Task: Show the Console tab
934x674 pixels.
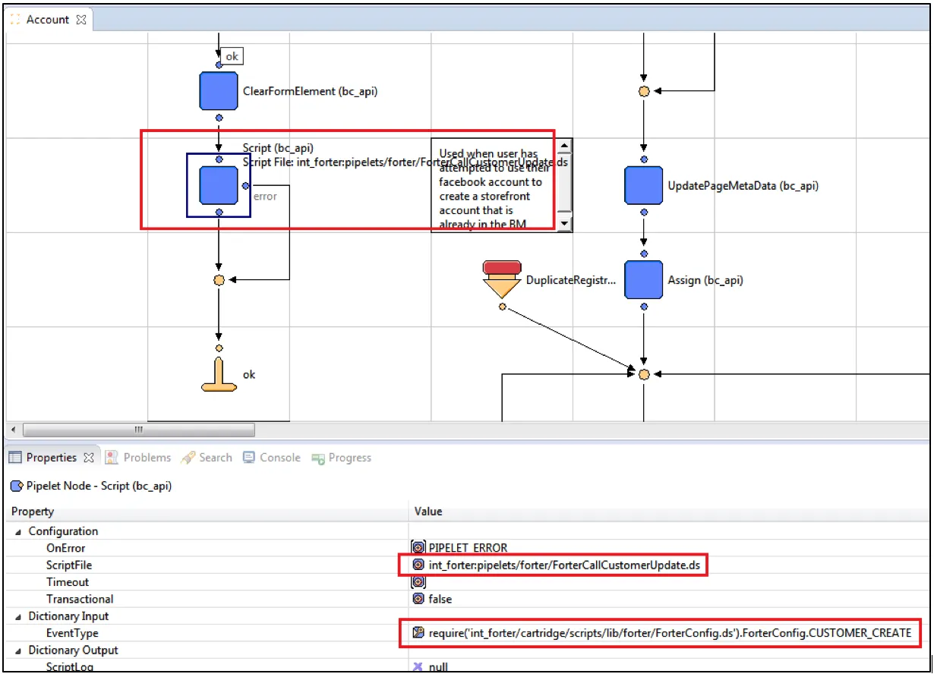Action: [272, 458]
